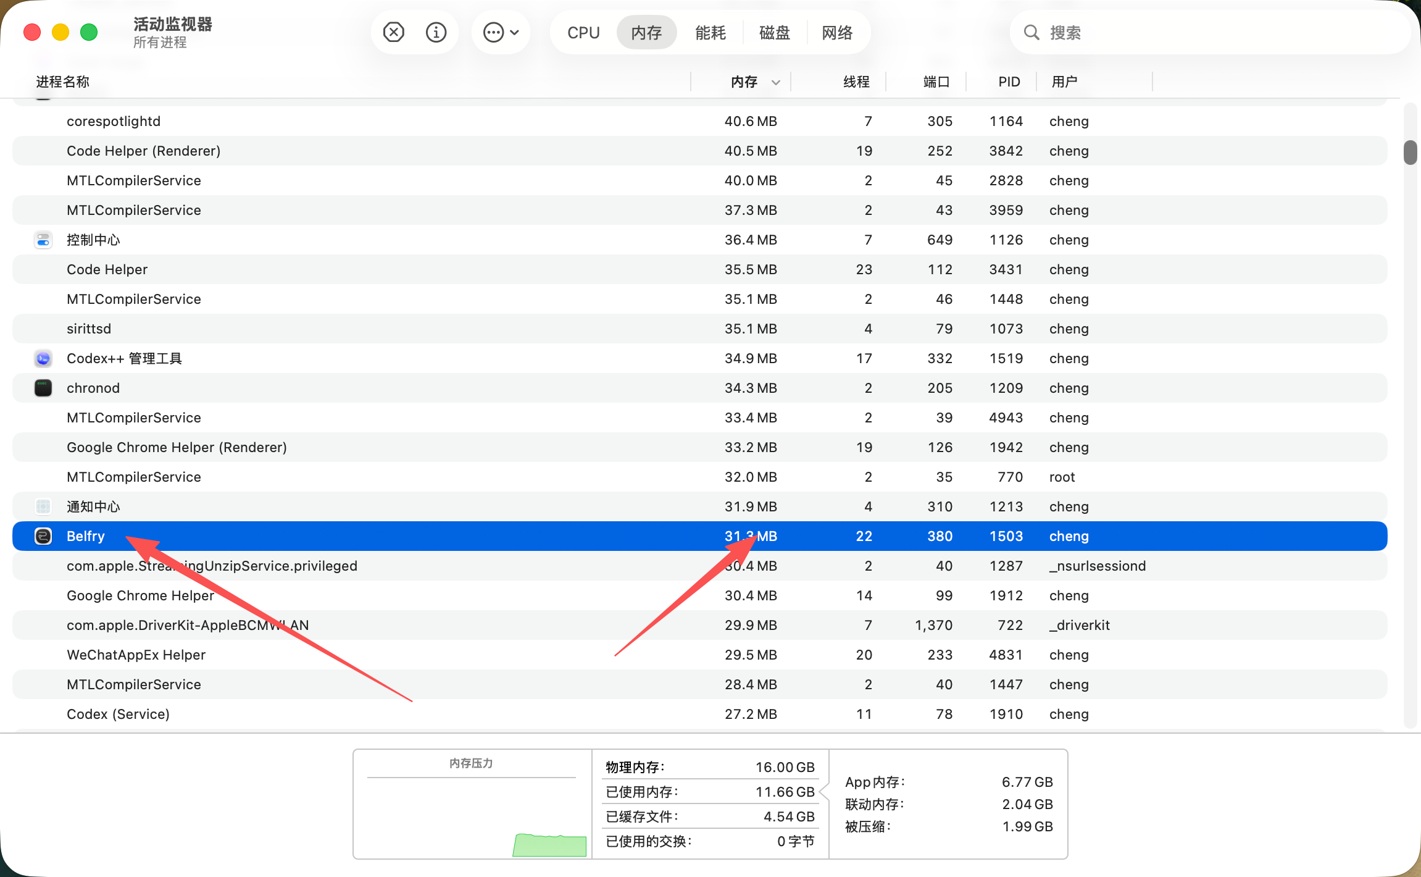Viewport: 1421px width, 877px height.
Task: Click the 1,370 ports value
Action: pos(934,625)
